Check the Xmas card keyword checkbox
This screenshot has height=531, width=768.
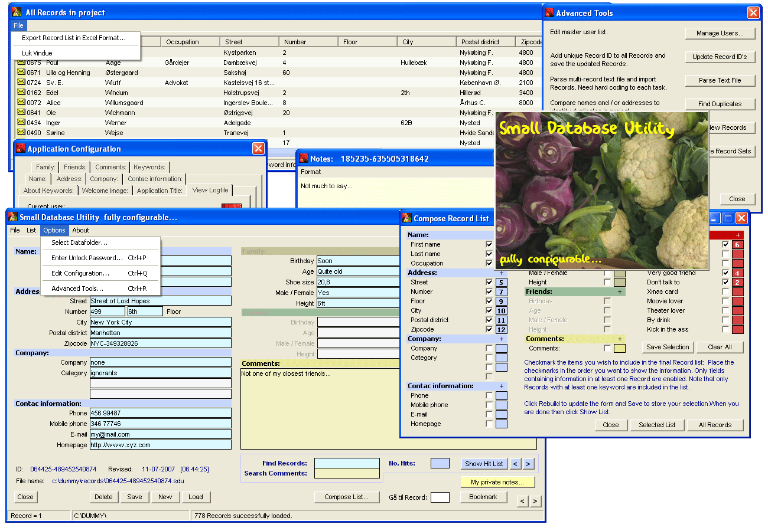725,292
